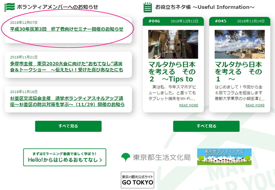This screenshot has height=190, width=275.
Task: Click the notepad icon beside お役立ちネタ帳
Action: [148, 7]
